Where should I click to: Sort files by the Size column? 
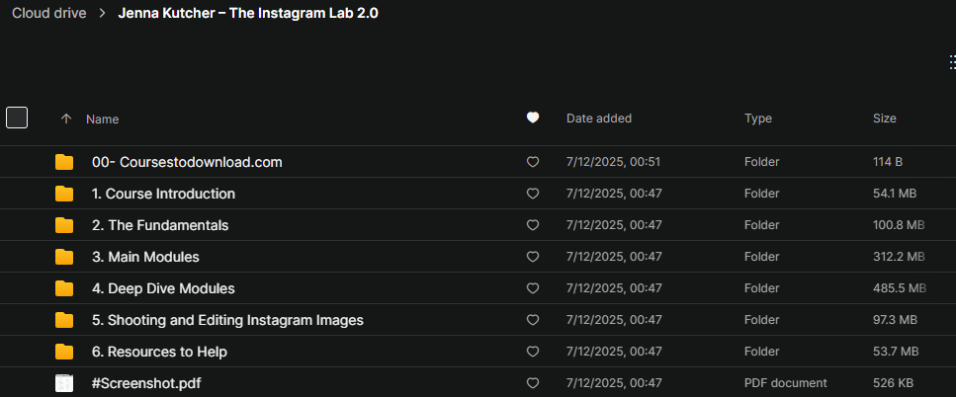tap(884, 119)
